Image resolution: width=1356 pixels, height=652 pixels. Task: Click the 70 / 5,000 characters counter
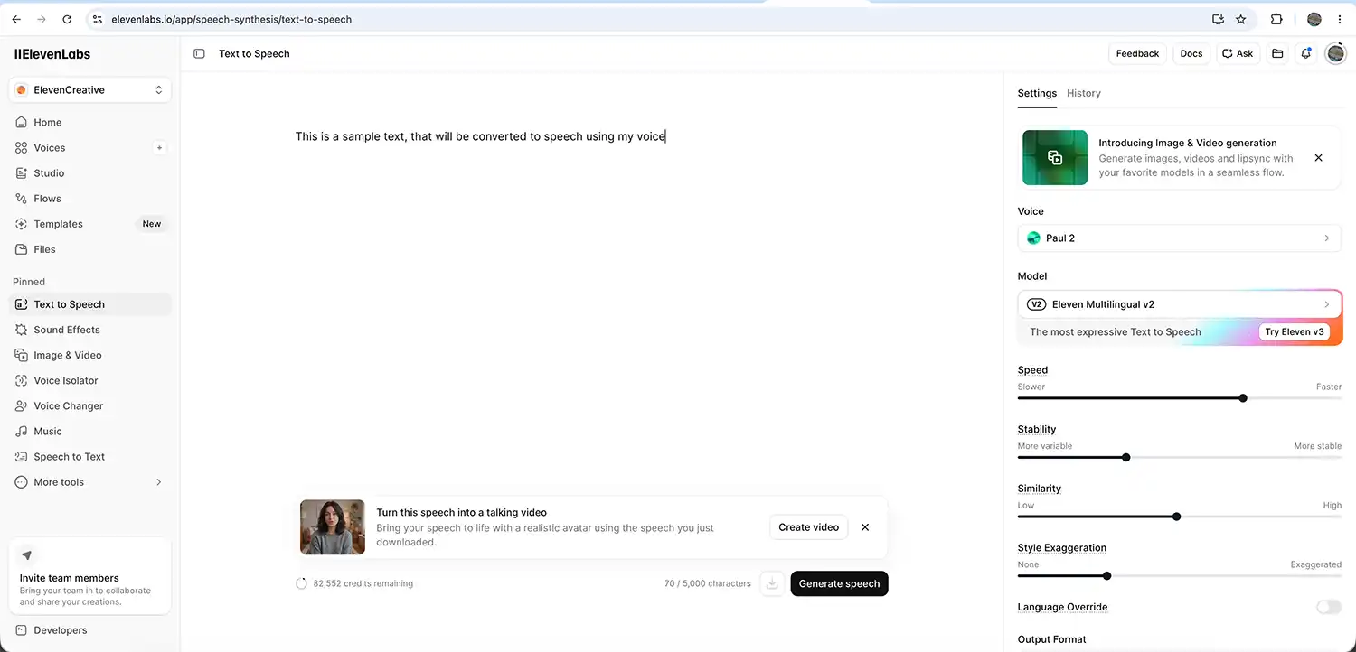point(708,583)
